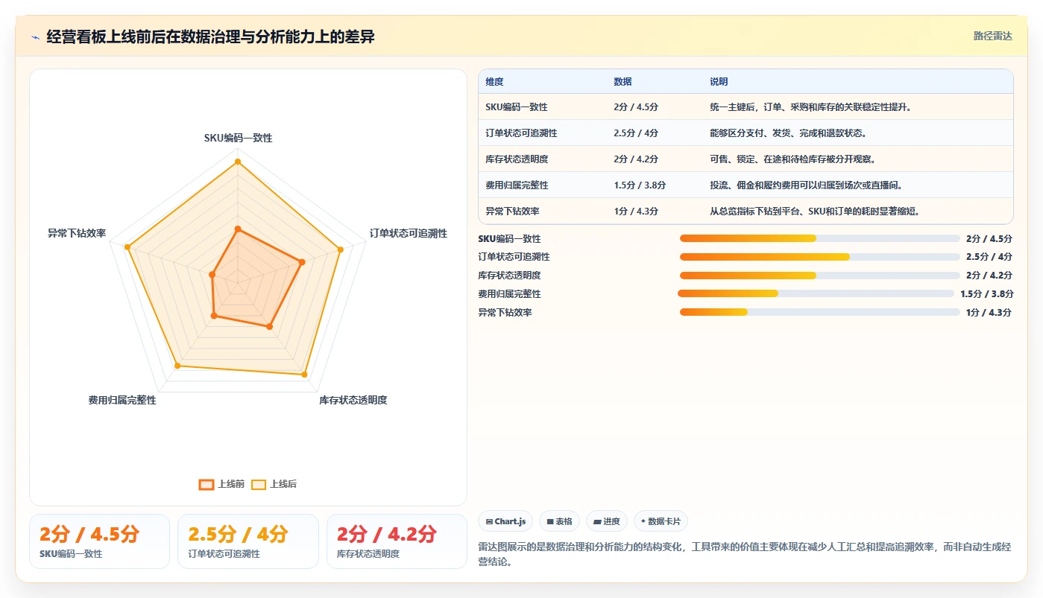Click the 数据 table column header
1043x598 pixels.
623,82
